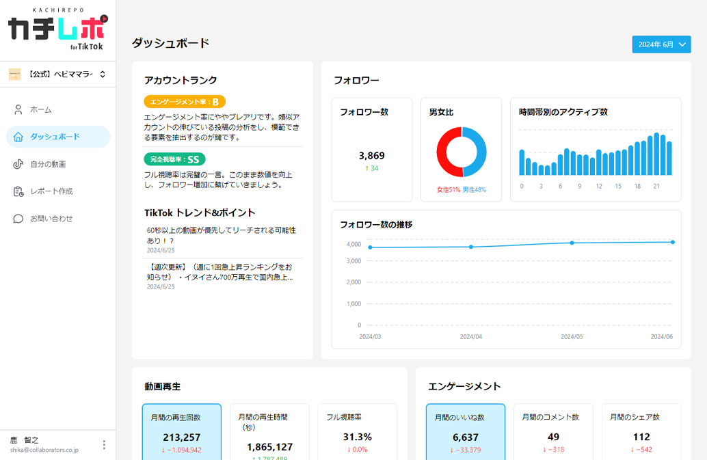Open the 2024年 6月 date dropdown

(661, 44)
